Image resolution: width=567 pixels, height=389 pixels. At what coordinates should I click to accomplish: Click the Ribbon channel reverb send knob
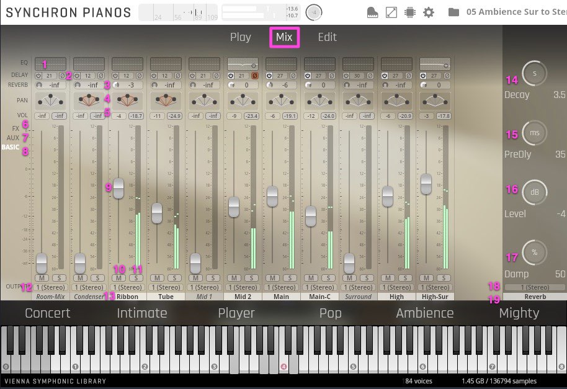117,85
